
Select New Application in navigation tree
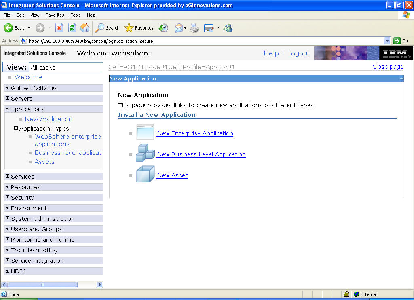coord(49,119)
